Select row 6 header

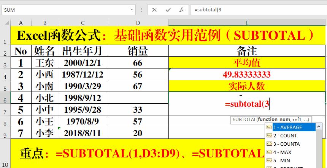point(5,98)
